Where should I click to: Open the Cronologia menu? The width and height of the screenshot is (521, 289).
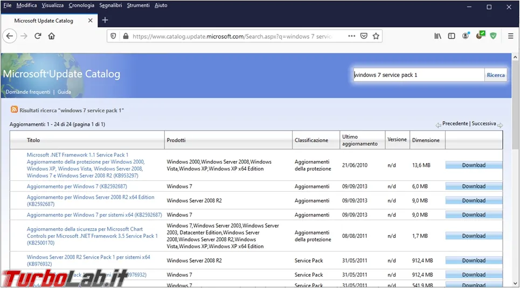point(81,5)
